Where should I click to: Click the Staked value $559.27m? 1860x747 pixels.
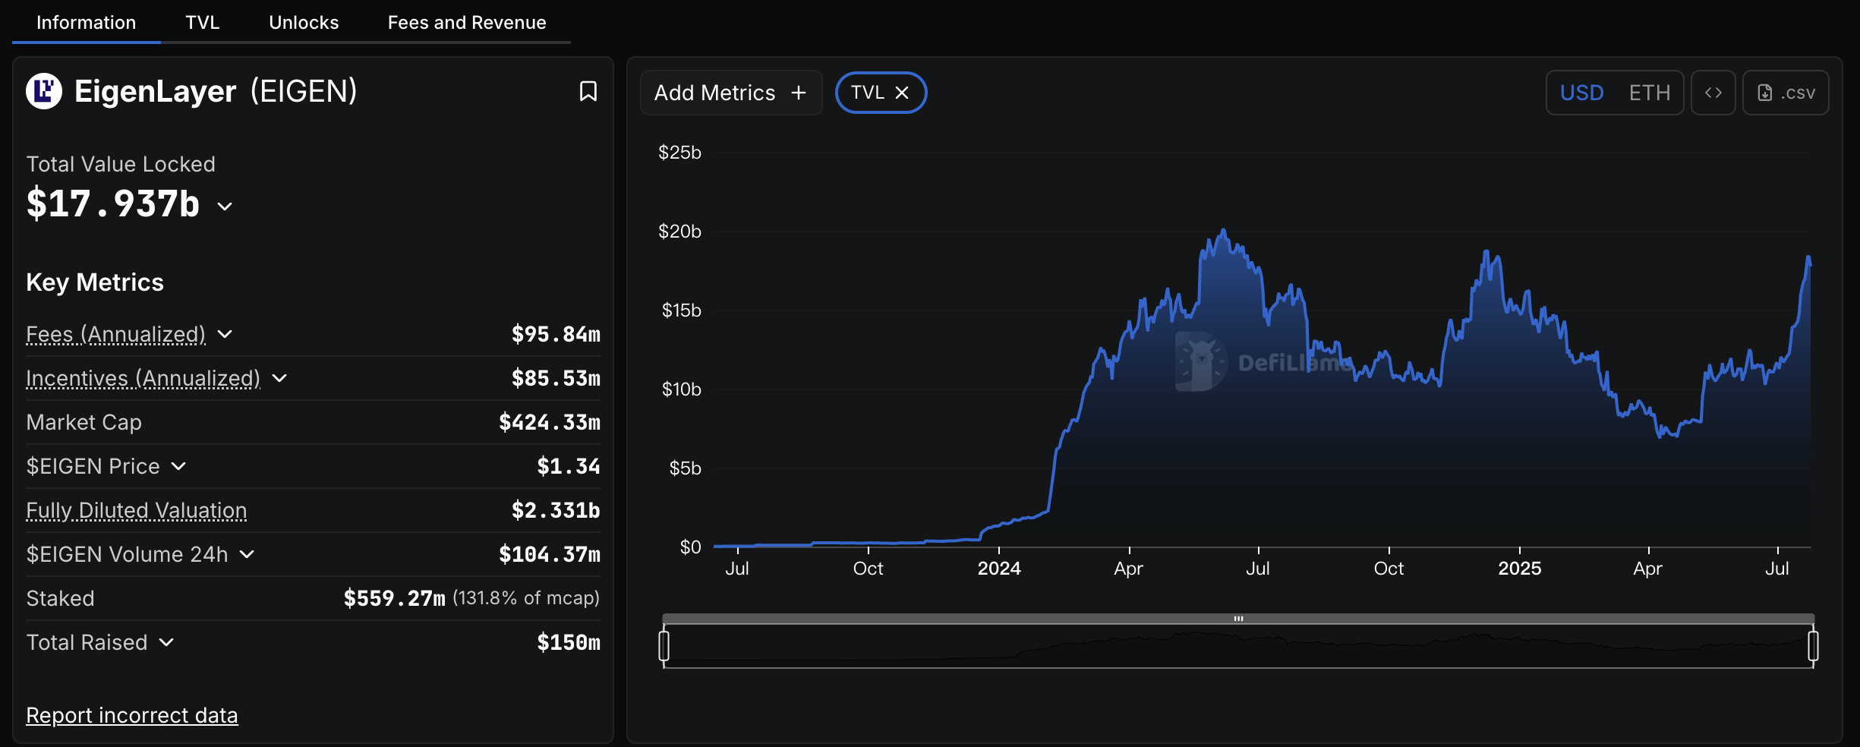click(x=395, y=598)
